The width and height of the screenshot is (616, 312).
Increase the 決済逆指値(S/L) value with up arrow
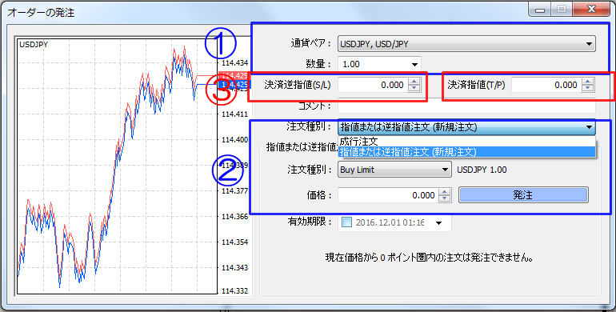[414, 82]
